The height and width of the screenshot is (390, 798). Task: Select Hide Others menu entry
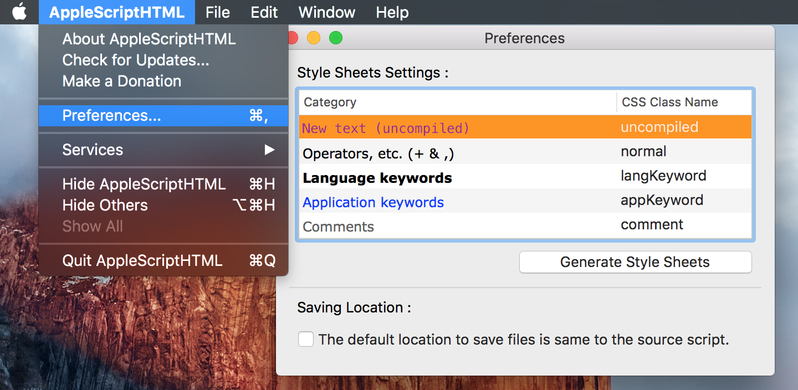[163, 205]
